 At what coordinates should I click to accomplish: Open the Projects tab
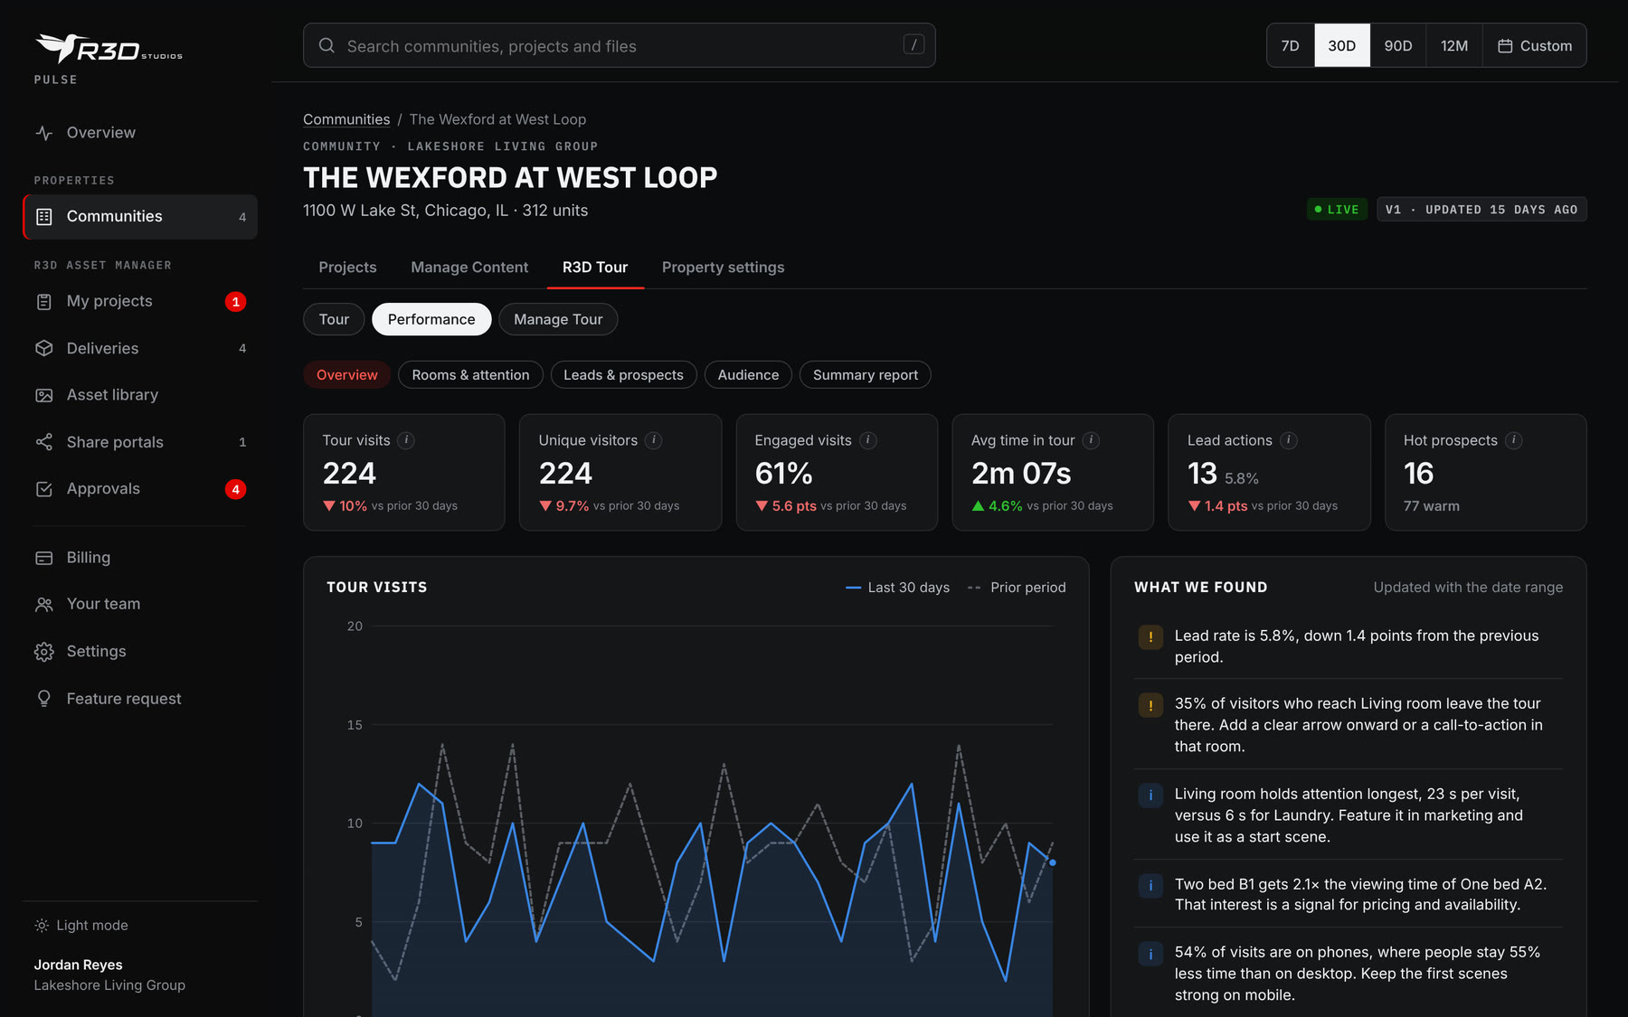347,268
